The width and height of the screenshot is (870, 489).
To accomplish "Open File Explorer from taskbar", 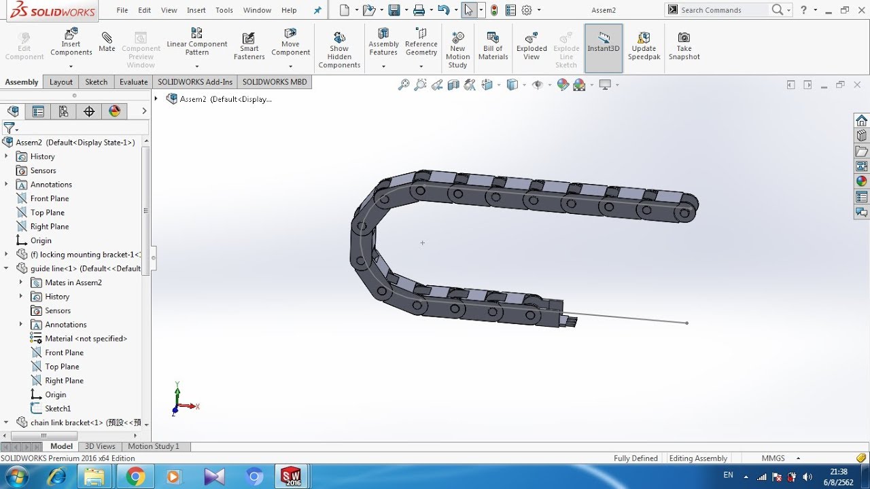I will point(94,477).
